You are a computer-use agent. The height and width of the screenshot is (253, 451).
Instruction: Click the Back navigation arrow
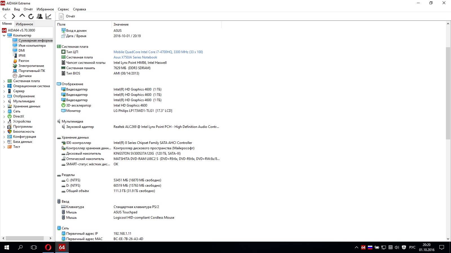coord(5,16)
